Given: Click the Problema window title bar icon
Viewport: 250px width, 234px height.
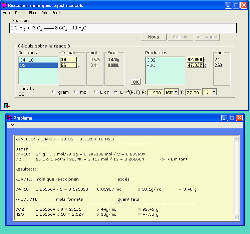Looking at the screenshot, I should point(10,118).
